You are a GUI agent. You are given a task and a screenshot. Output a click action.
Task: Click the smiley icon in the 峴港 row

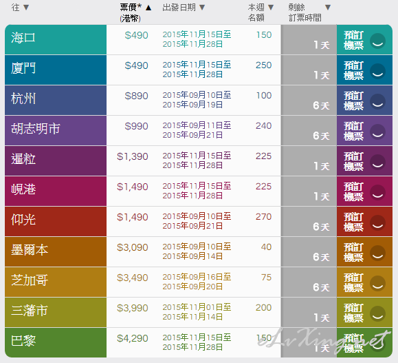pos(377,192)
